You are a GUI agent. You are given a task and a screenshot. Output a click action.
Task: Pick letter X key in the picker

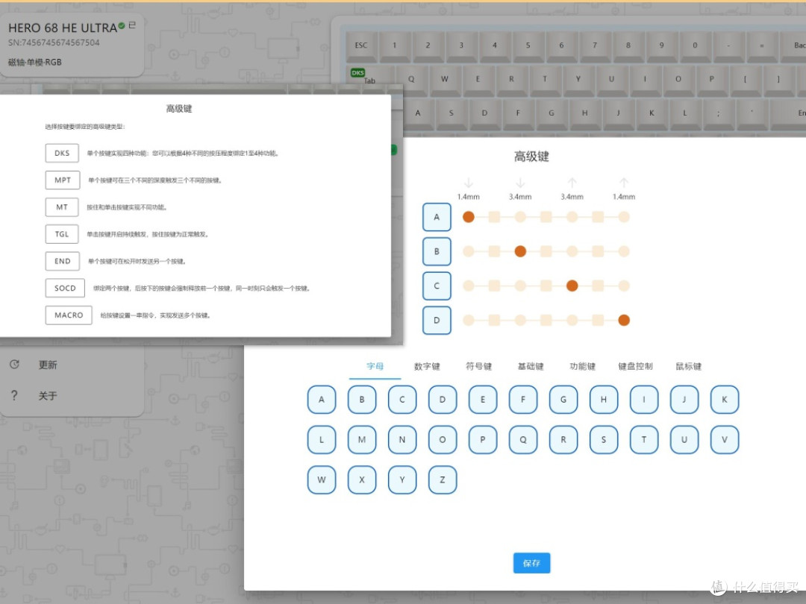[362, 479]
